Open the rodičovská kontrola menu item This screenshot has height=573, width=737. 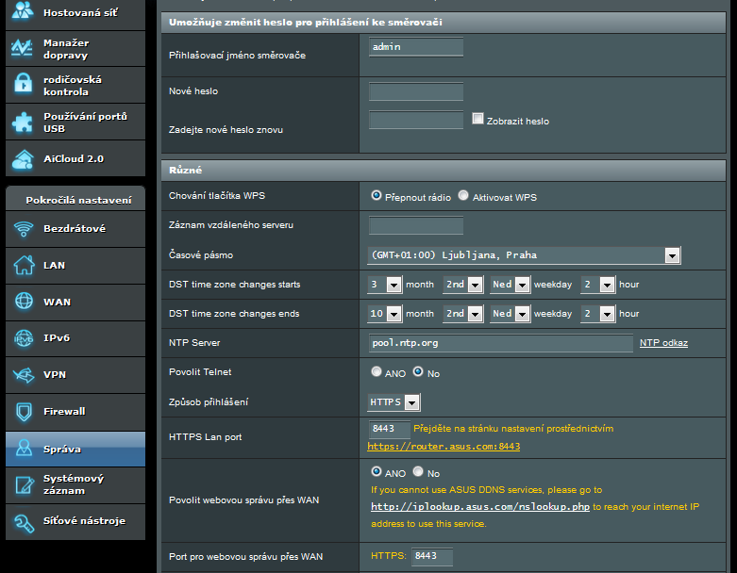pyautogui.click(x=73, y=86)
